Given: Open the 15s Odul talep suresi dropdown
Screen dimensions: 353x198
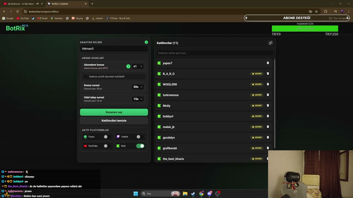Looking at the screenshot, I should pyautogui.click(x=138, y=99).
